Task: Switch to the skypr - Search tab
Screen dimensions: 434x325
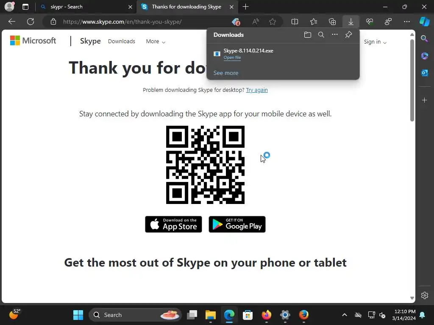Action: (x=86, y=7)
